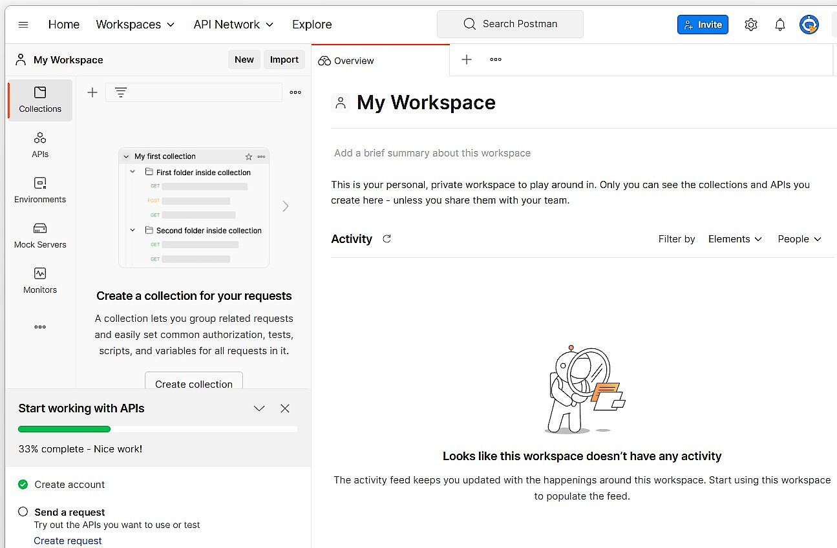This screenshot has height=548, width=837.
Task: Select the APIs sidebar icon
Action: [x=39, y=145]
